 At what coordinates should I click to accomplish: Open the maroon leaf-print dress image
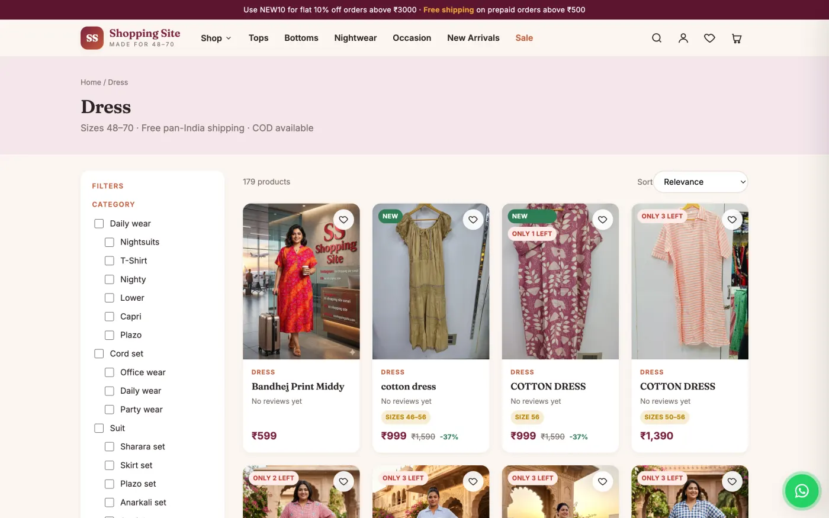pos(560,281)
